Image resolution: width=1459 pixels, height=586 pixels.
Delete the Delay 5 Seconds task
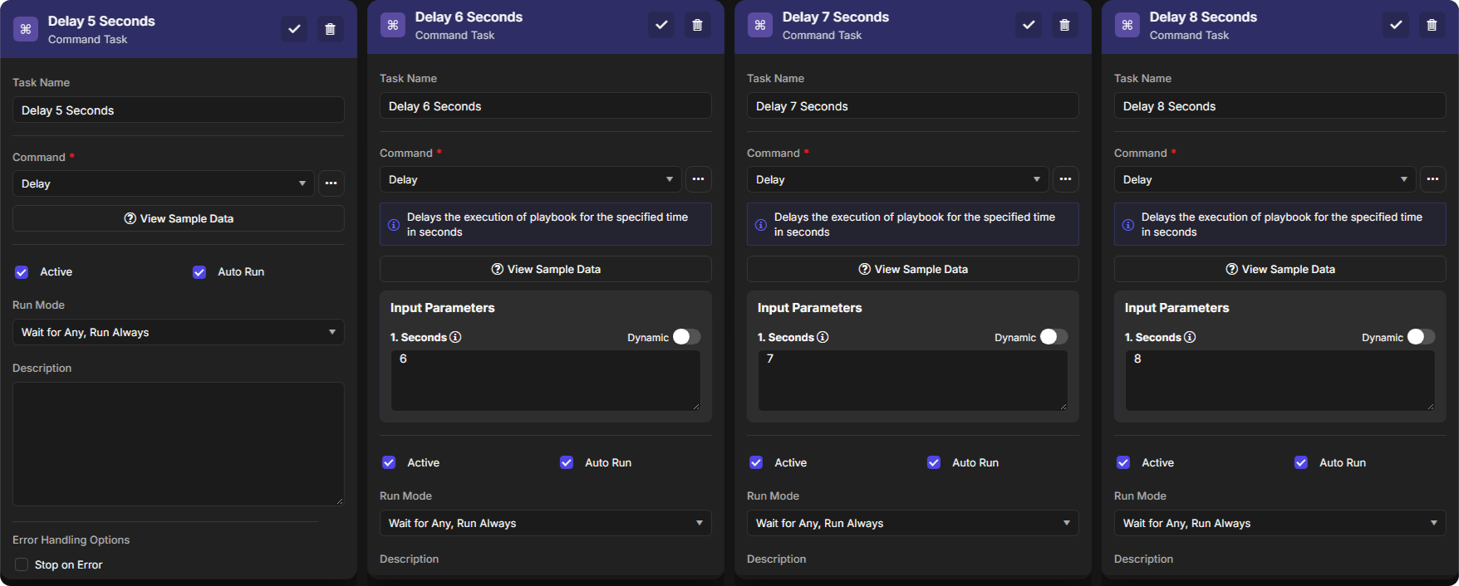click(x=330, y=29)
